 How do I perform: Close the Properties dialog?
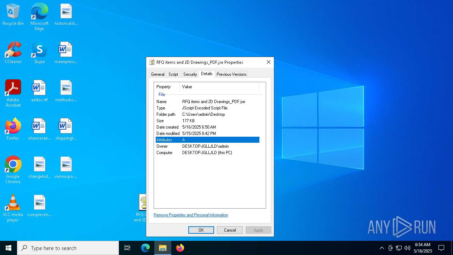(x=269, y=62)
